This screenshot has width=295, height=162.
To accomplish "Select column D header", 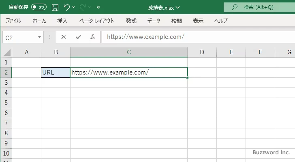I will (202, 52).
